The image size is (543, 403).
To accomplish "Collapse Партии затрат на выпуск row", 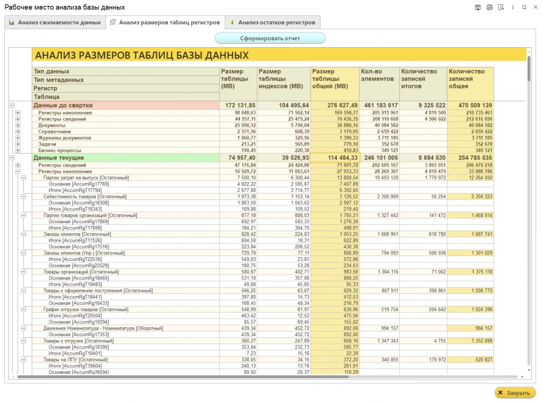I will [x=23, y=178].
